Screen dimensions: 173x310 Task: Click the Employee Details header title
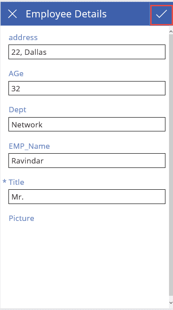pyautogui.click(x=66, y=14)
